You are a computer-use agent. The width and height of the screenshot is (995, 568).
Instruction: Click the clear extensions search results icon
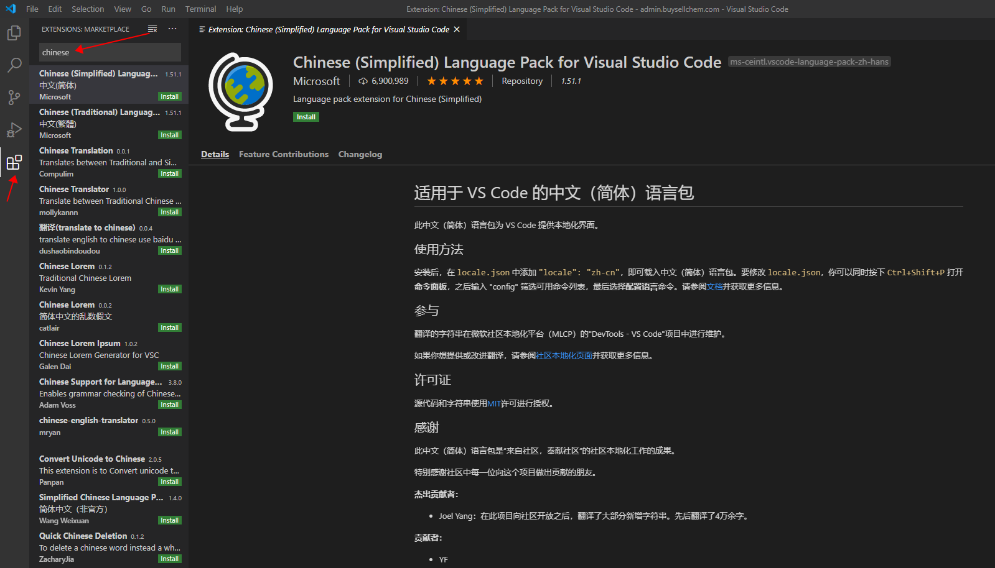[152, 29]
